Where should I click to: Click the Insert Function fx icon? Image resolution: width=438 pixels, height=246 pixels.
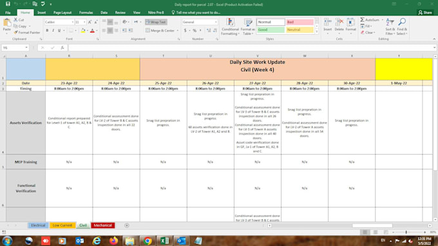62,48
